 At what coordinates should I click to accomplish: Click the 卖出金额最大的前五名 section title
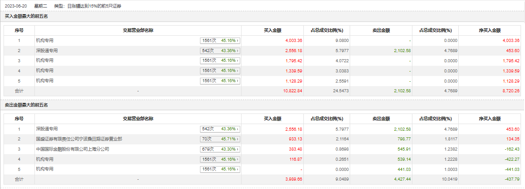[26, 105]
